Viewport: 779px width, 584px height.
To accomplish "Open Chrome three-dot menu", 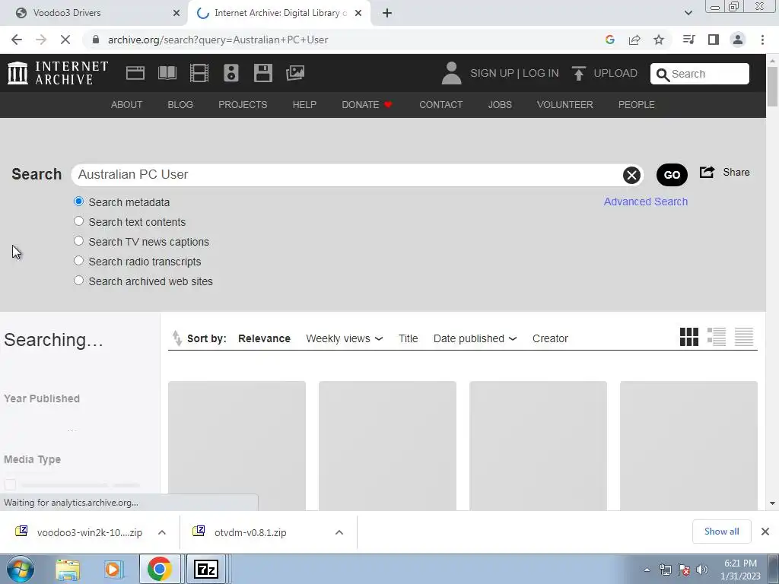I will pos(762,40).
